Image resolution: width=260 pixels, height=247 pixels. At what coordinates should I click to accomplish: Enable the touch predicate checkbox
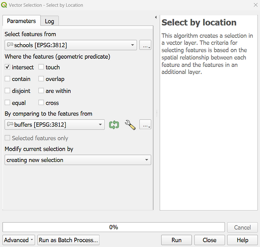click(41, 67)
